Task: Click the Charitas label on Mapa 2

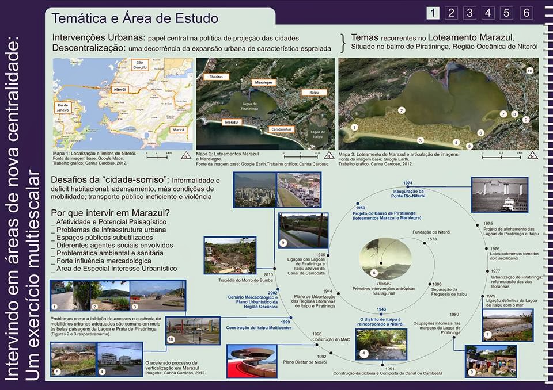Action: coord(216,77)
